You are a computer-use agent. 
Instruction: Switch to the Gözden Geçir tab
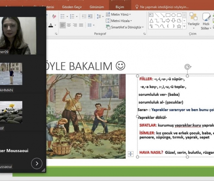point(72,7)
